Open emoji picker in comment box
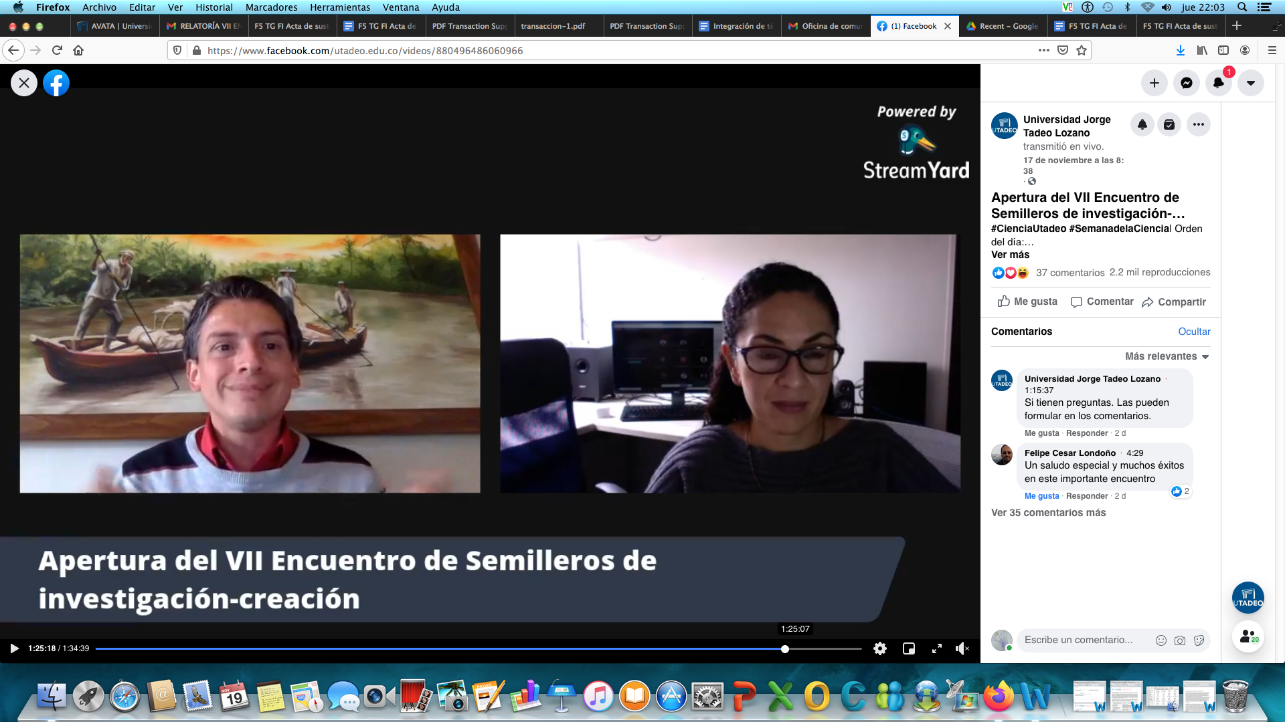Screen dimensions: 1285x722 point(1161,640)
